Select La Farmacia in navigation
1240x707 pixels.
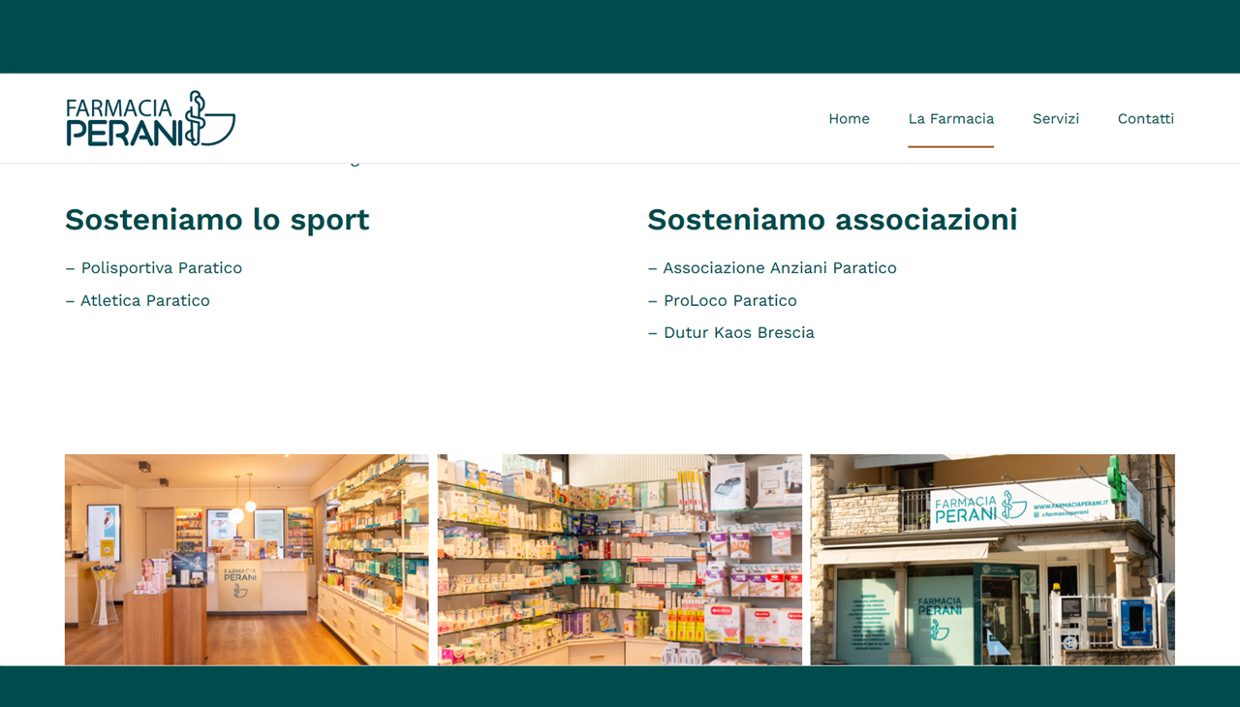coord(950,118)
